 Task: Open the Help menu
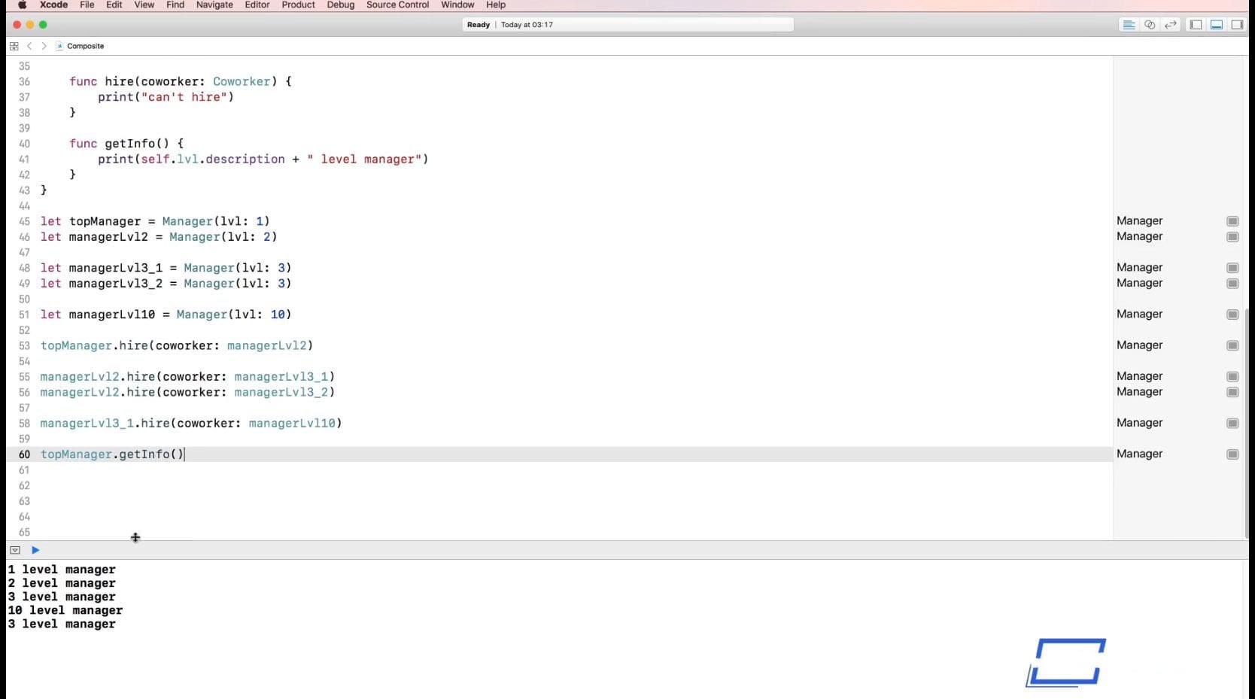(496, 5)
